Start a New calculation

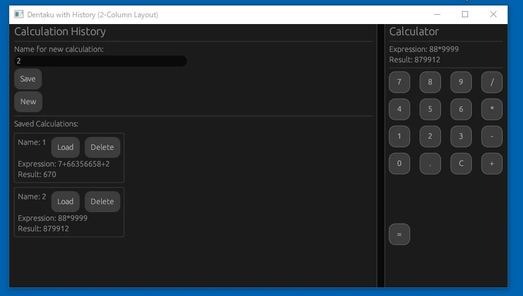pyautogui.click(x=28, y=102)
